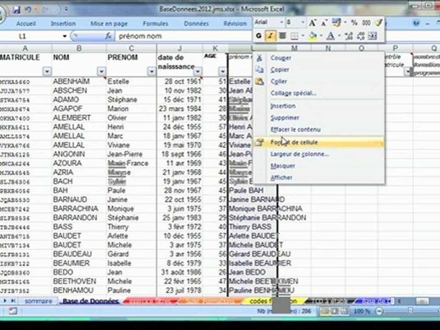Open the date de naissance filter dropdown
This screenshot has height=330, width=440.
198,71
